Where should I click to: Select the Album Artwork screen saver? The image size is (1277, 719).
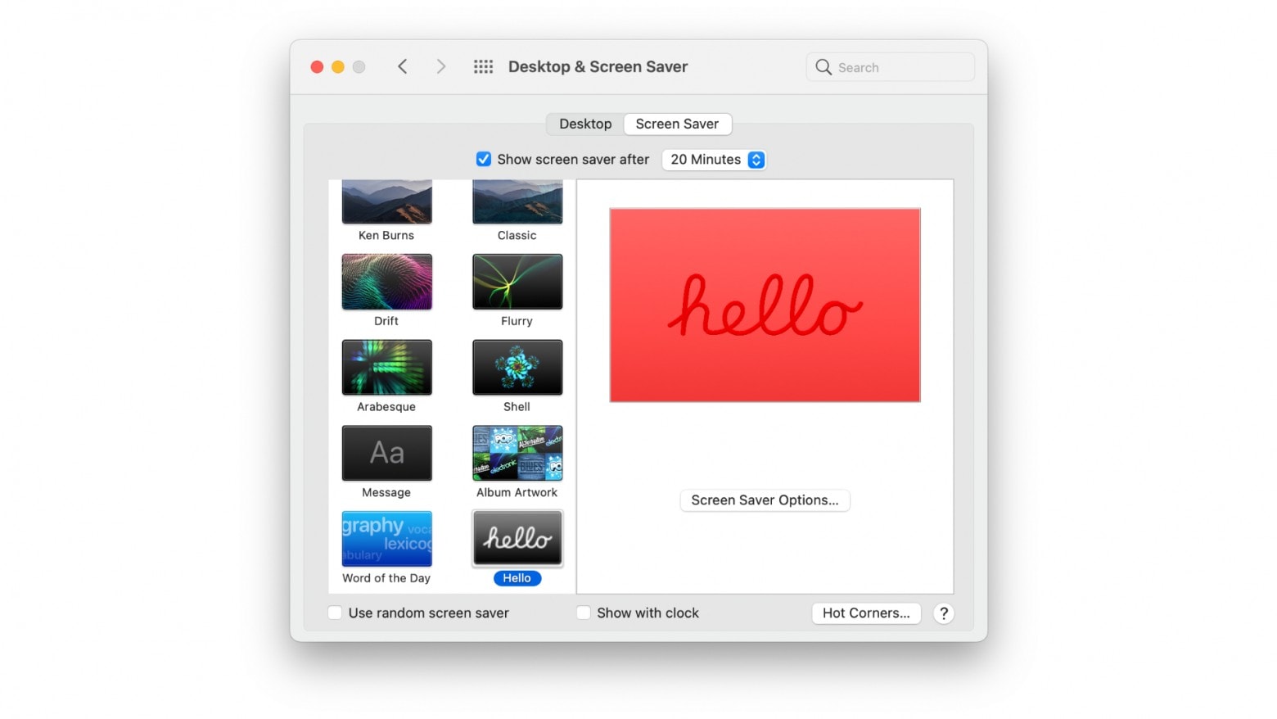point(517,453)
